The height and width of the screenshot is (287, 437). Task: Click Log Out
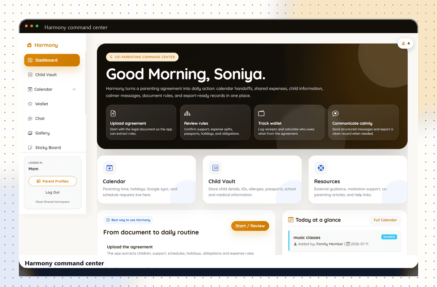coord(52,193)
